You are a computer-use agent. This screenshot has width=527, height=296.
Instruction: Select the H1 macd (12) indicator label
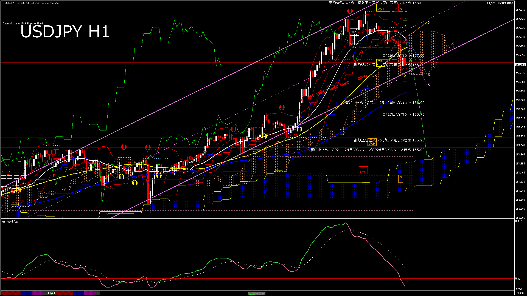point(10,221)
